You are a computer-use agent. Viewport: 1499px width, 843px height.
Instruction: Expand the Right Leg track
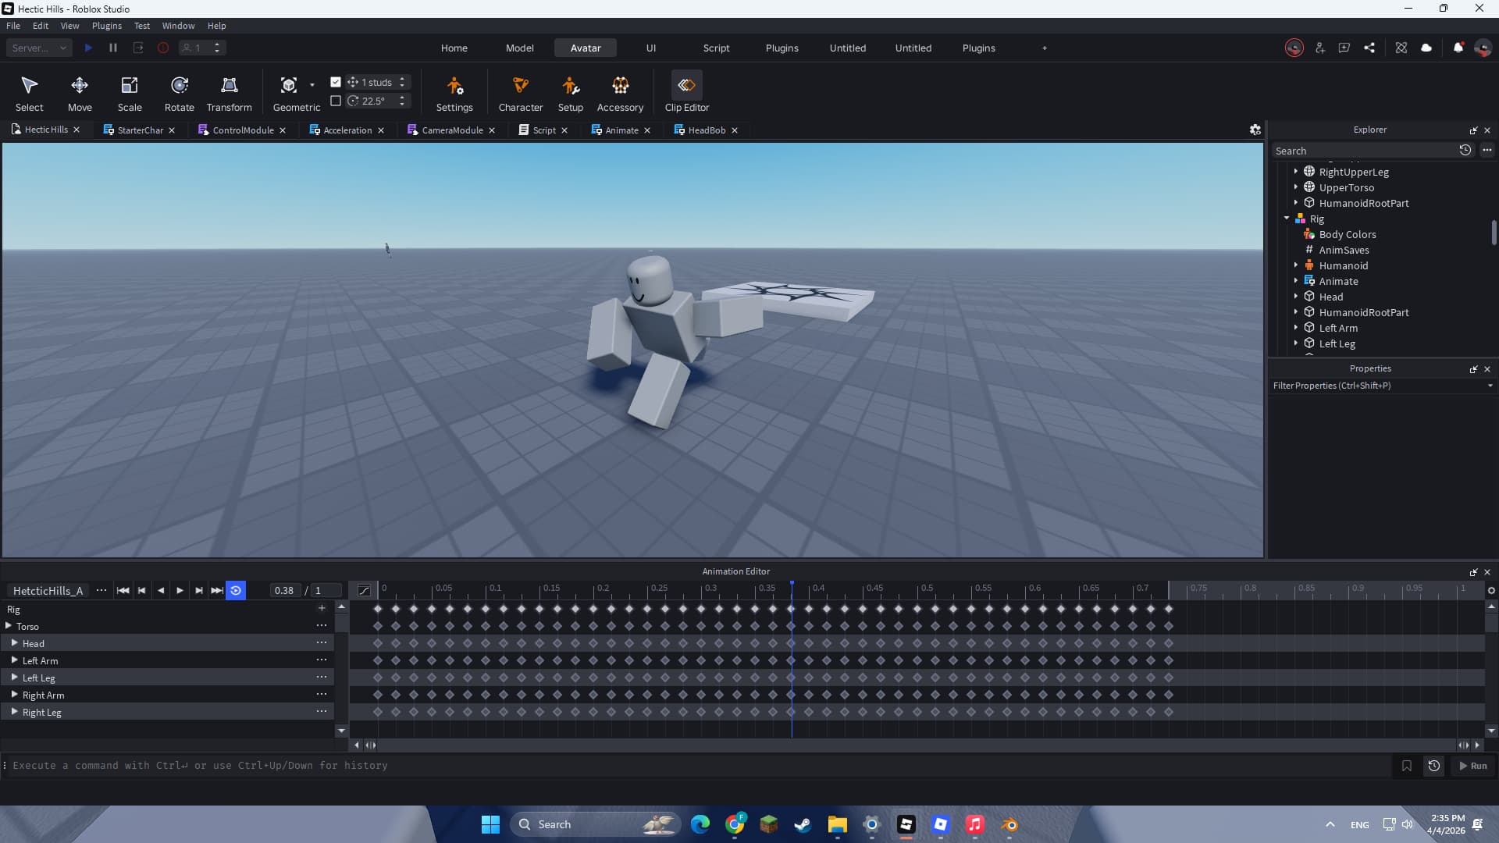pos(14,712)
